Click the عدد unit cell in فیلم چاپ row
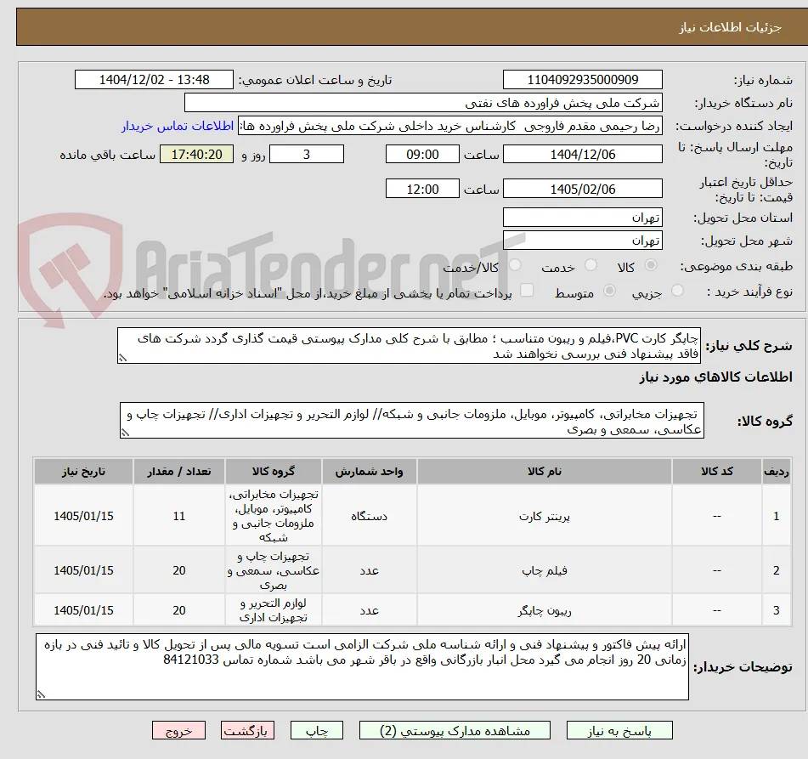 [x=369, y=570]
